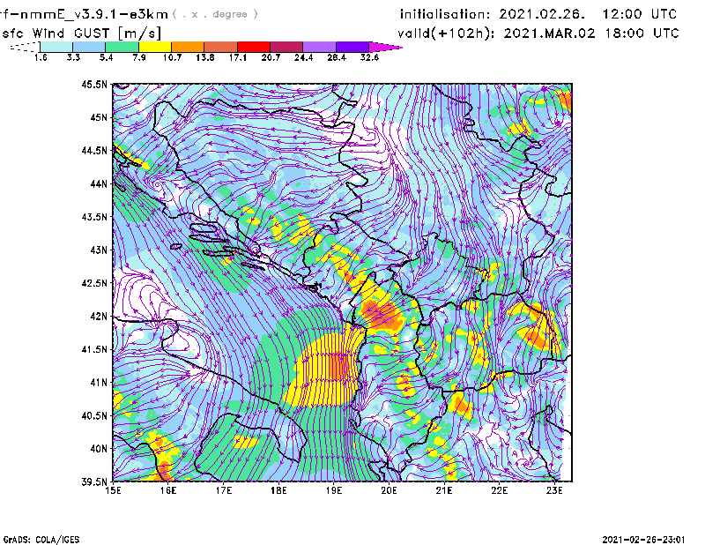Click the 'valid(+102h):' label
The width and height of the screenshot is (705, 545).
[448, 34]
